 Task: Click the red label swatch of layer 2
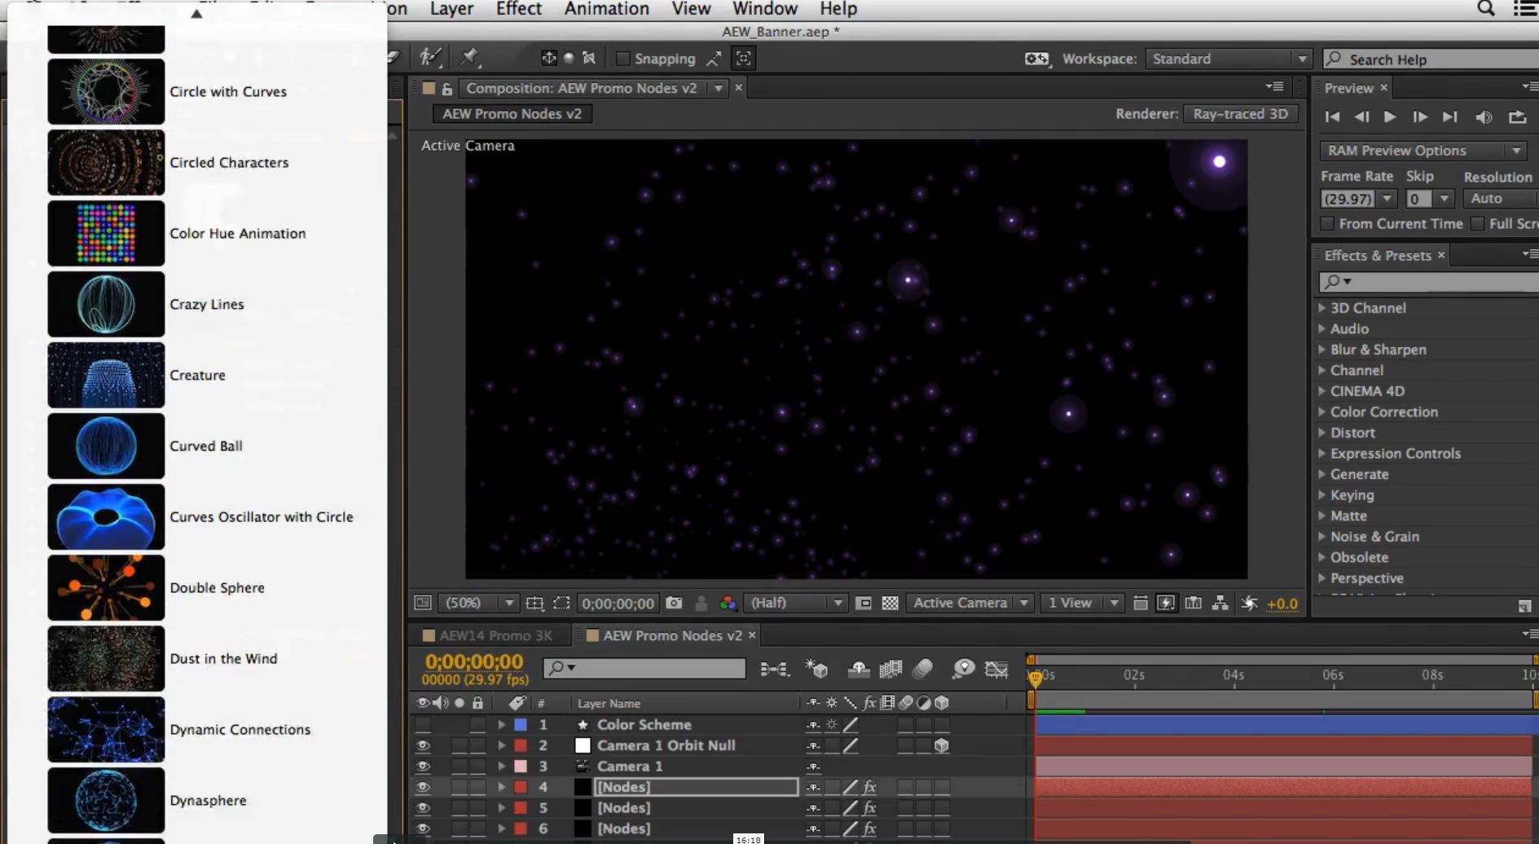coord(521,745)
